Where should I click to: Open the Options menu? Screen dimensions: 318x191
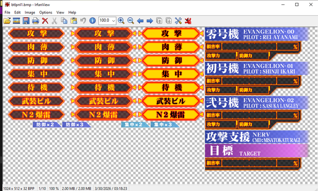46,12
